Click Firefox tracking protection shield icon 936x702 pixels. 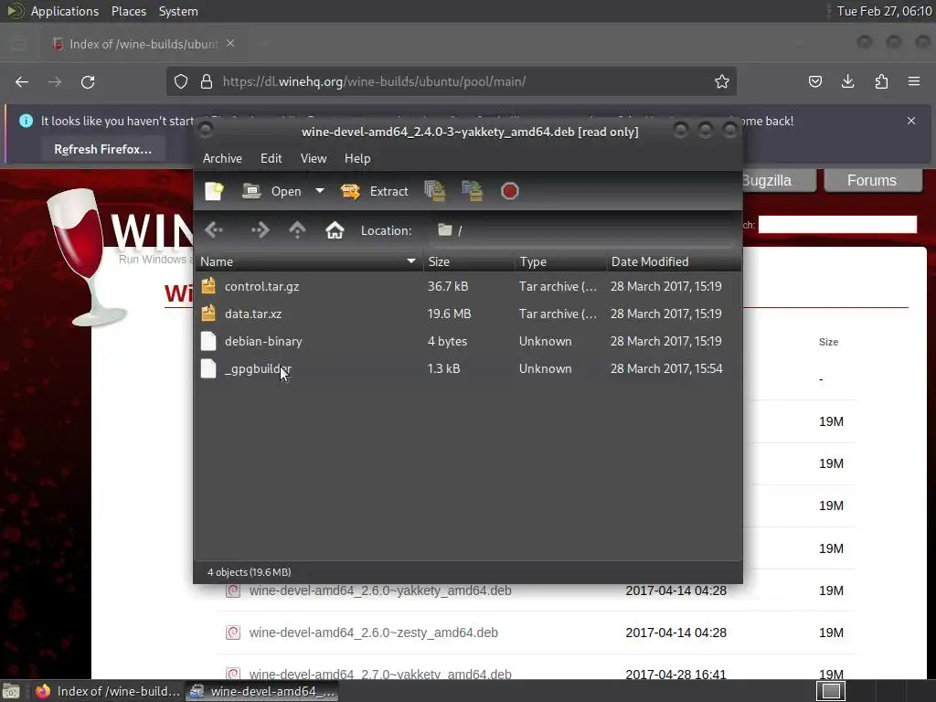pyautogui.click(x=181, y=81)
